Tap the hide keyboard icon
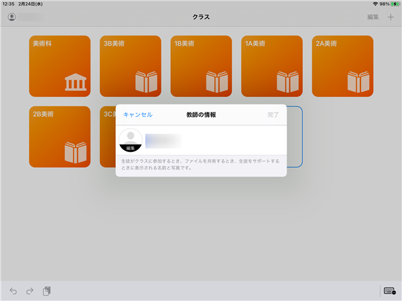Image resolution: width=402 pixels, height=301 pixels. coord(390,291)
